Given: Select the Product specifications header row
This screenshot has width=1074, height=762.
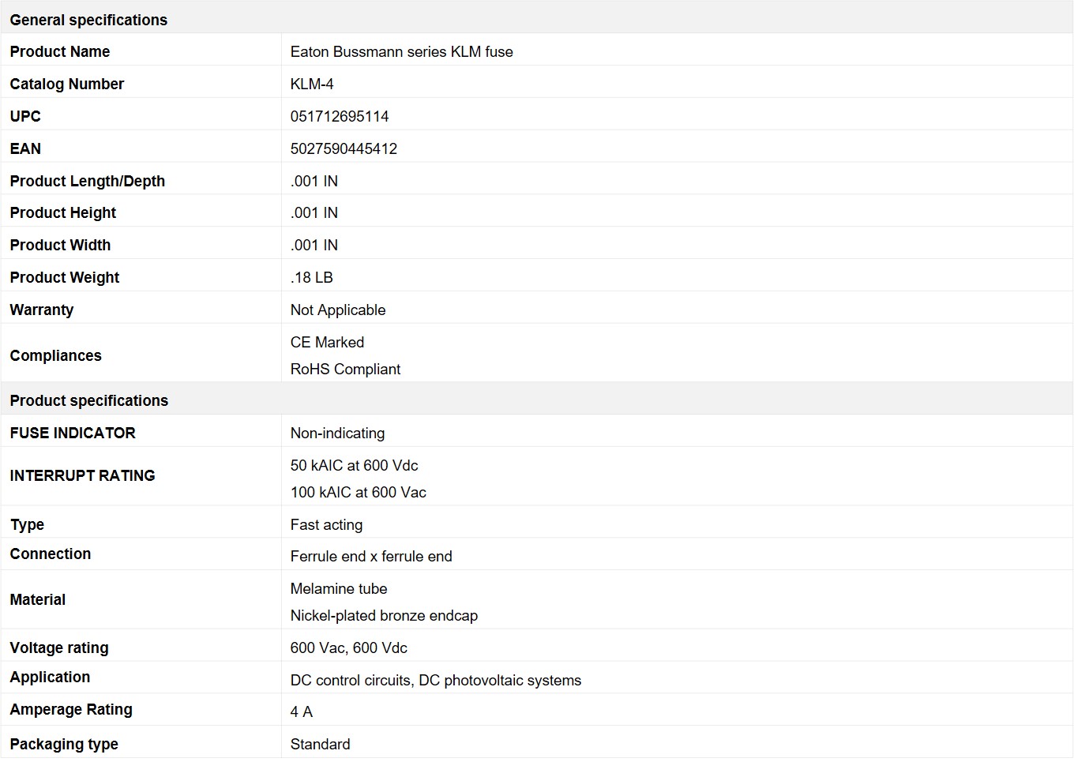Looking at the screenshot, I should 537,400.
